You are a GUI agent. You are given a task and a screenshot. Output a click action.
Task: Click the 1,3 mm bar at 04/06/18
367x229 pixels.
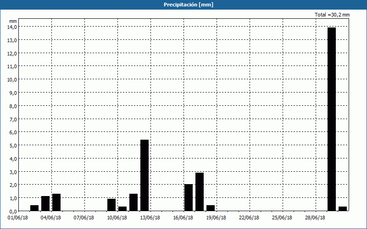56,202
